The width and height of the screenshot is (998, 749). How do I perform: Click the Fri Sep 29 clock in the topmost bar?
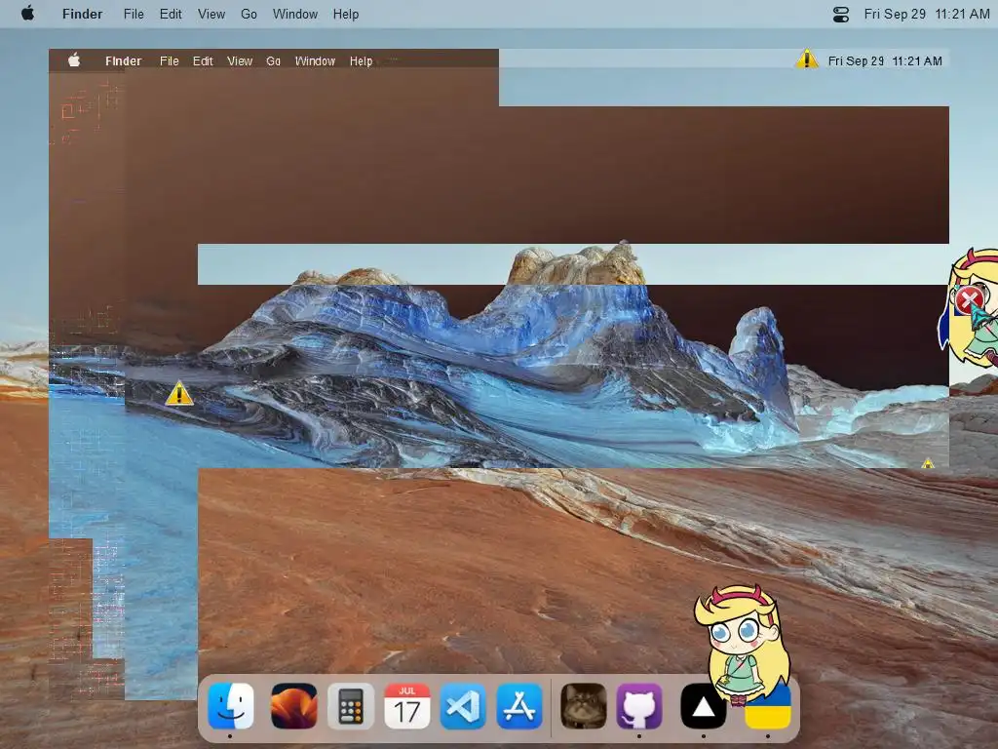coord(927,14)
